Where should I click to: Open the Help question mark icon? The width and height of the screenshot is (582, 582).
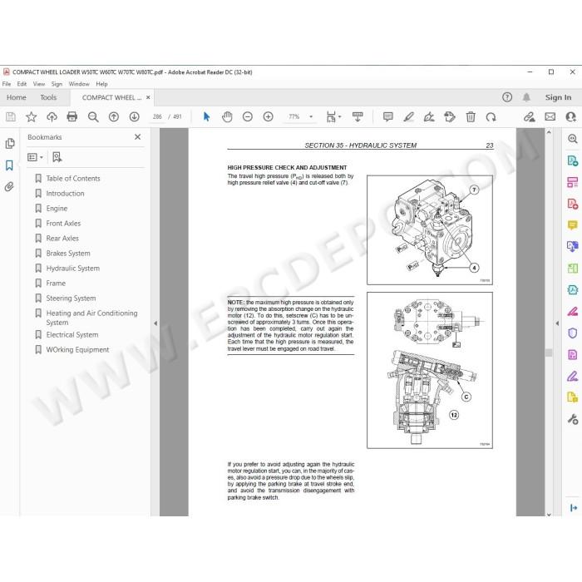[x=507, y=97]
